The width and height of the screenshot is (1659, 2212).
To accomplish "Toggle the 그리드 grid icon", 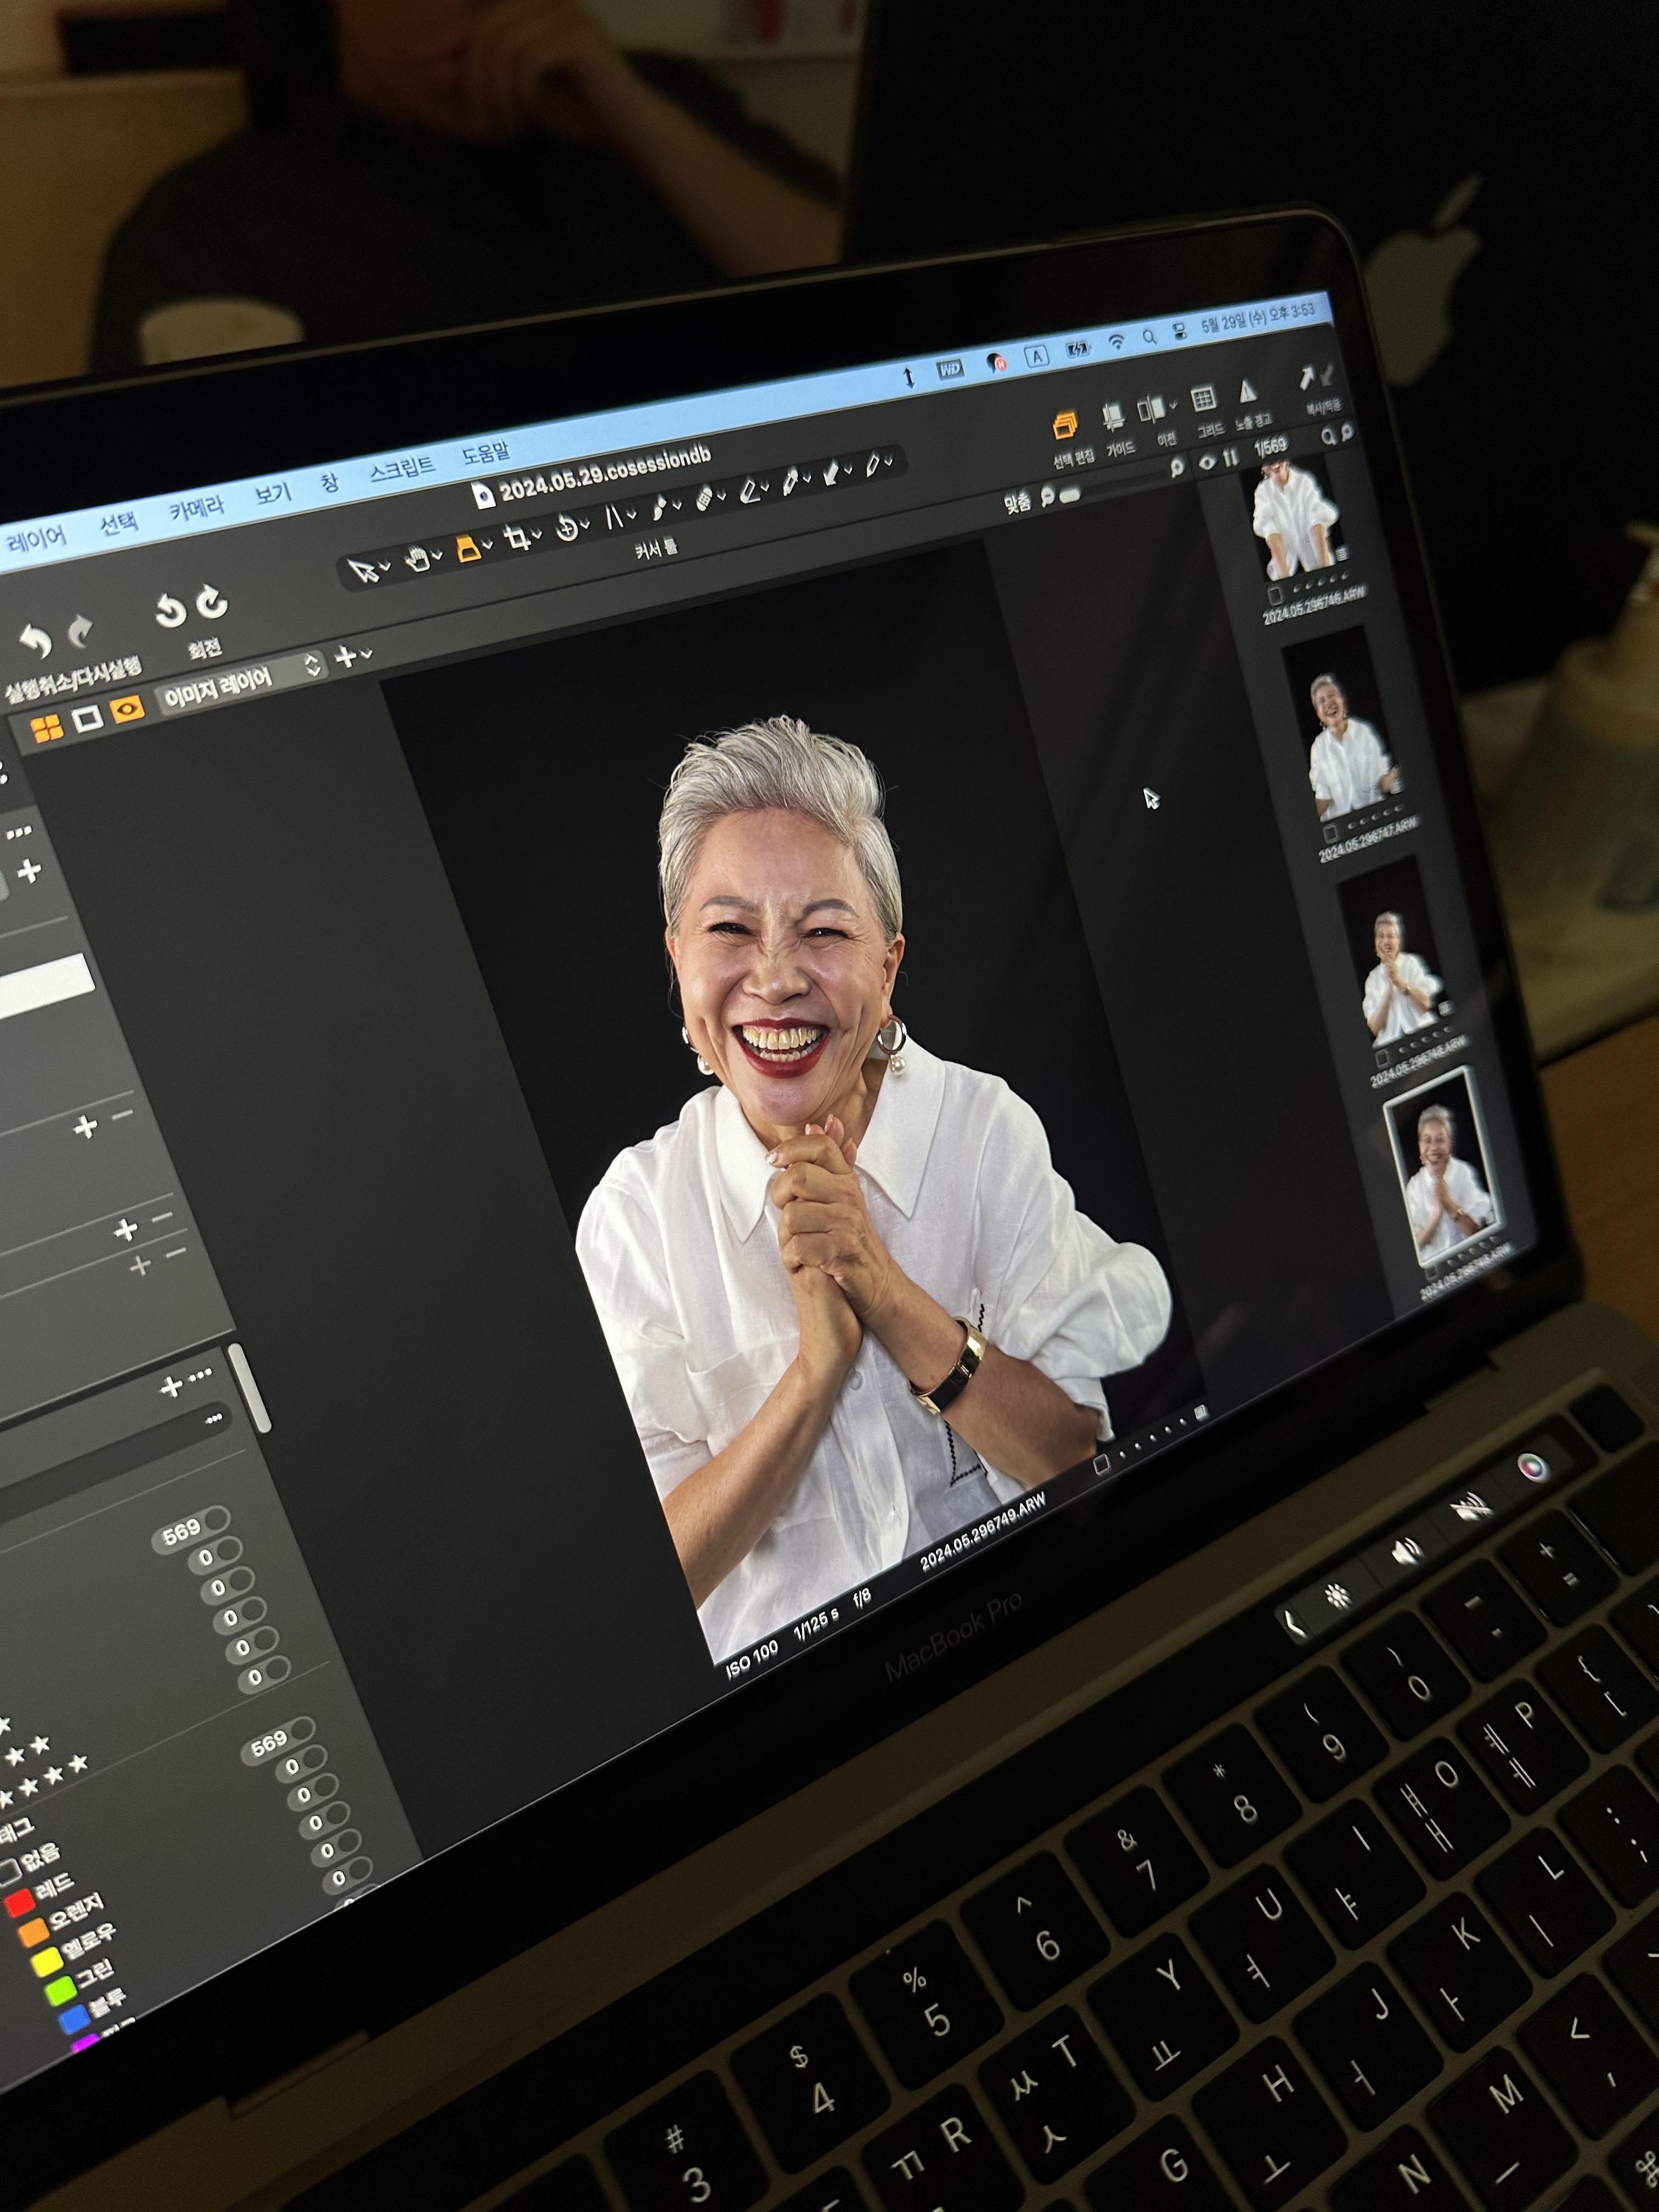I will click(1204, 398).
